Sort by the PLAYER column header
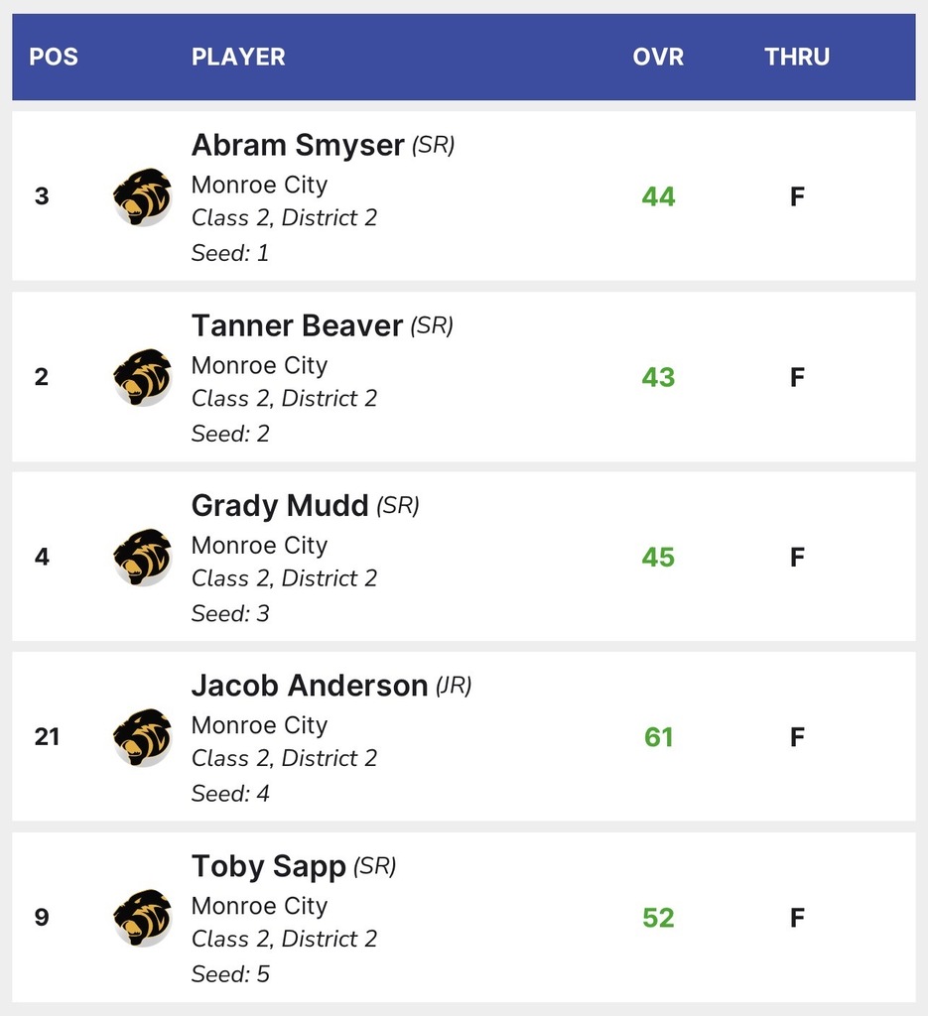The width and height of the screenshot is (928, 1016). coord(238,57)
